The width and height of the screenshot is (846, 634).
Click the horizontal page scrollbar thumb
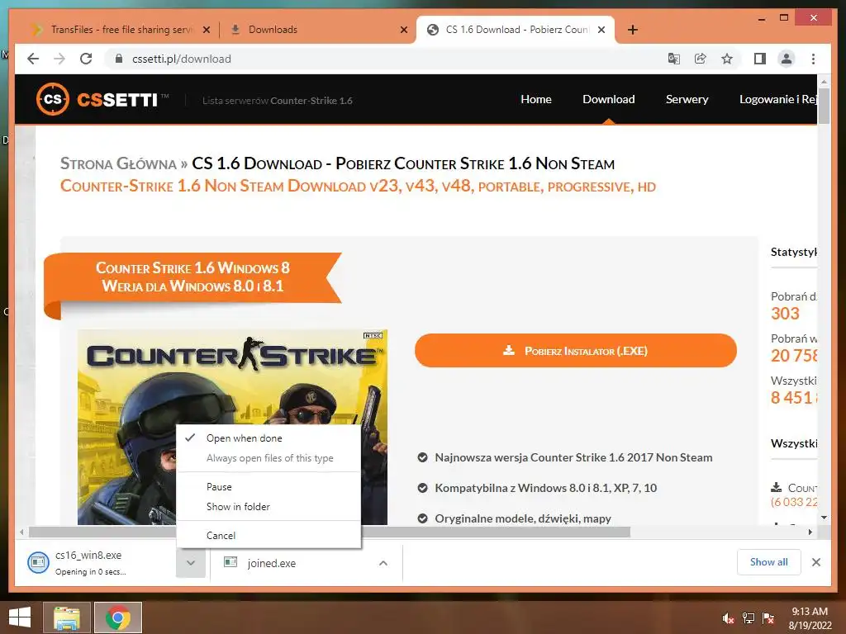(x=329, y=532)
